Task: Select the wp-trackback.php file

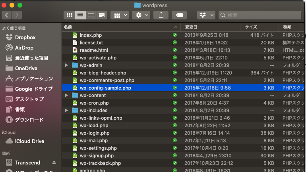Action: click(x=183, y=163)
